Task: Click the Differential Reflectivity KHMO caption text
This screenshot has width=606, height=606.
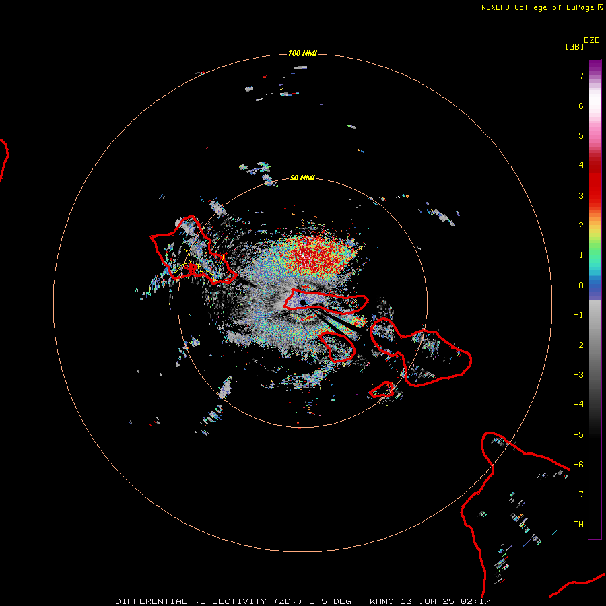Action: coord(303,601)
